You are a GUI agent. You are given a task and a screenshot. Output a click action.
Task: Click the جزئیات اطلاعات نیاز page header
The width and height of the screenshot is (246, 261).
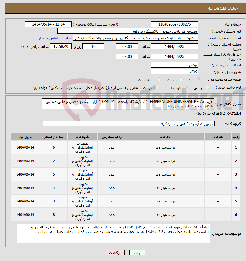(223, 8)
